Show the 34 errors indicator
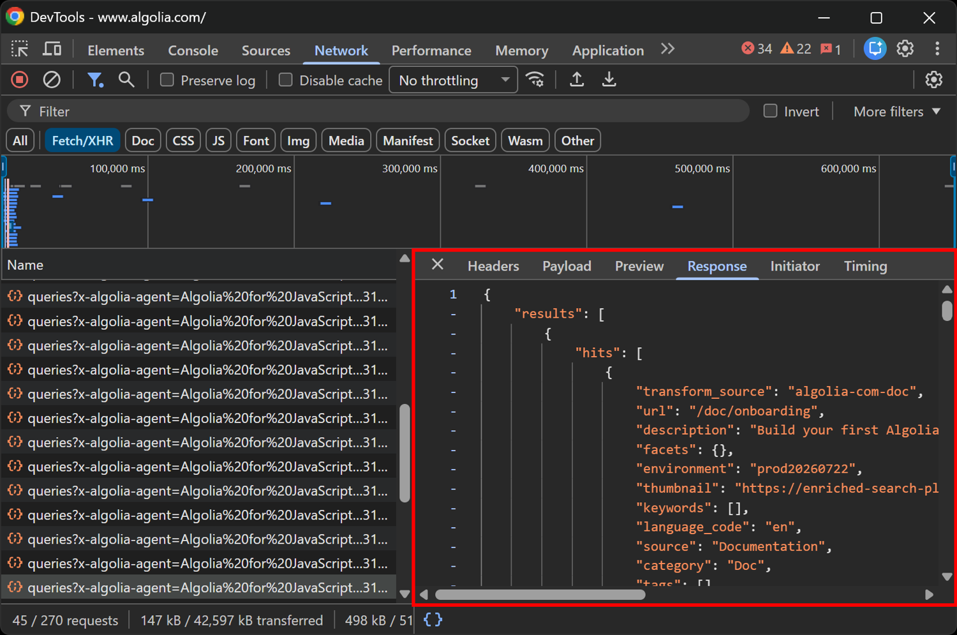The height and width of the screenshot is (635, 957). click(x=757, y=49)
